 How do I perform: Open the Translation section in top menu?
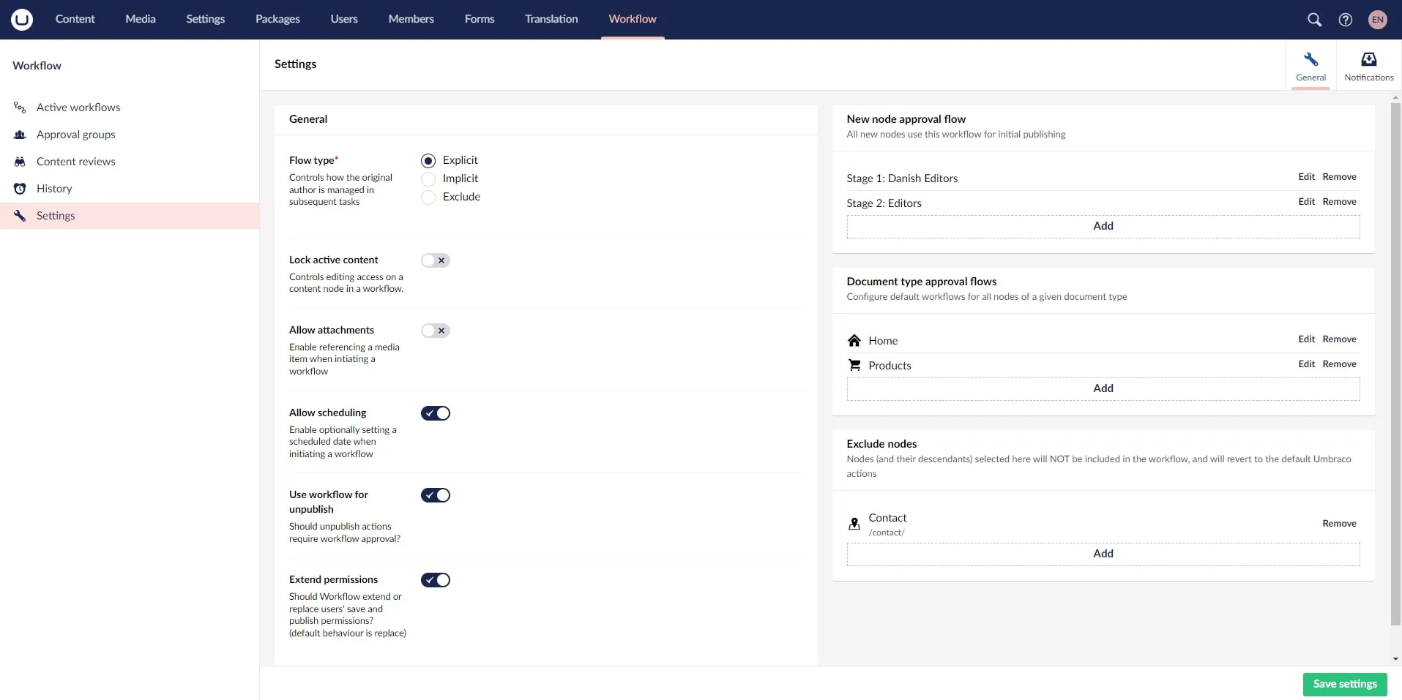(551, 19)
